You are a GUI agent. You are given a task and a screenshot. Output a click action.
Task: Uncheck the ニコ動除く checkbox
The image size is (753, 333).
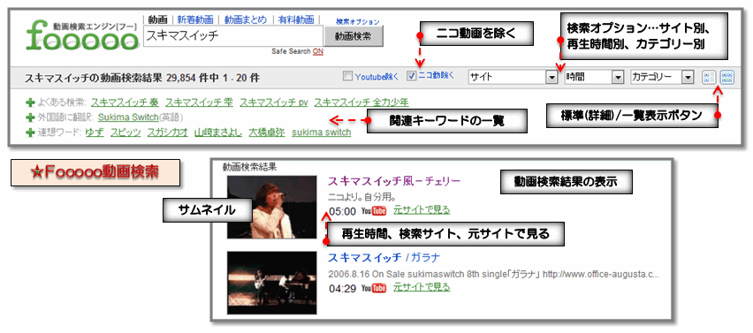pyautogui.click(x=411, y=76)
